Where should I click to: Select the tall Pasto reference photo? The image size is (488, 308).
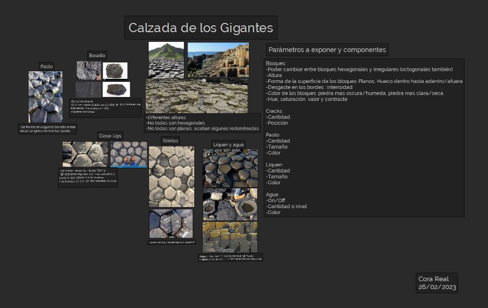(x=45, y=97)
